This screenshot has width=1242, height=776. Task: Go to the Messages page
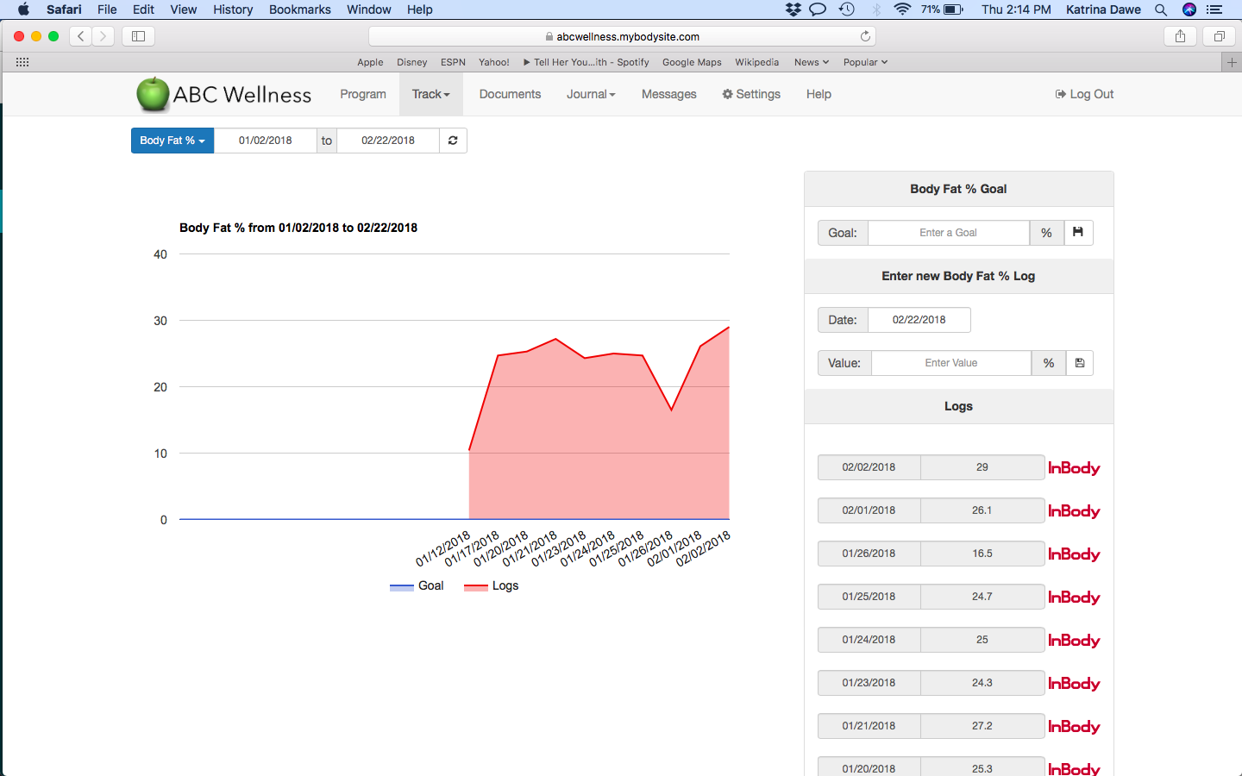coord(668,94)
